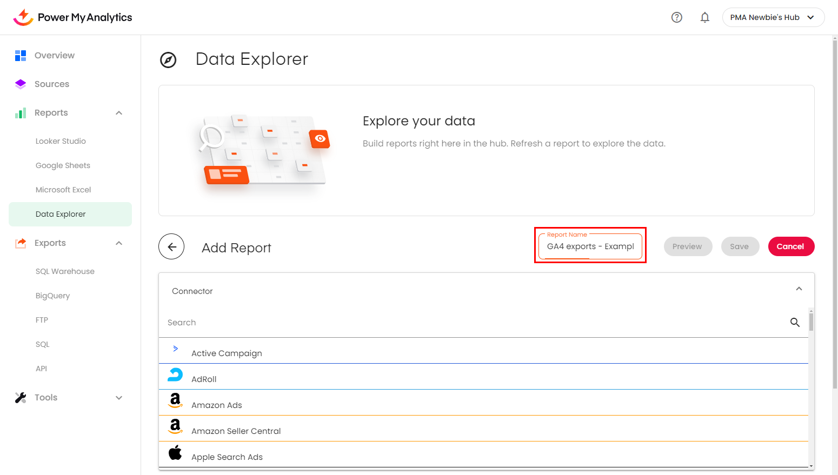838x475 pixels.
Task: Collapse the Exports sidebar section
Action: 119,243
